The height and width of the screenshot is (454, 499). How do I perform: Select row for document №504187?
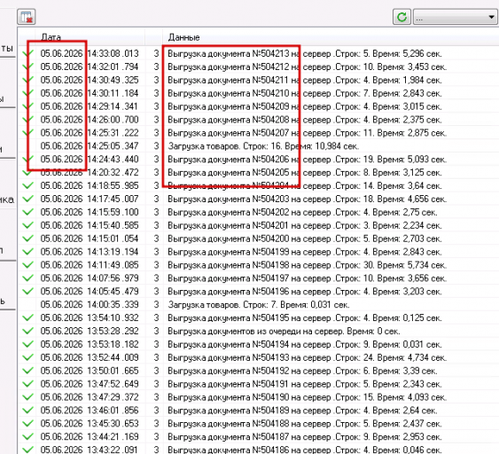(x=259, y=437)
